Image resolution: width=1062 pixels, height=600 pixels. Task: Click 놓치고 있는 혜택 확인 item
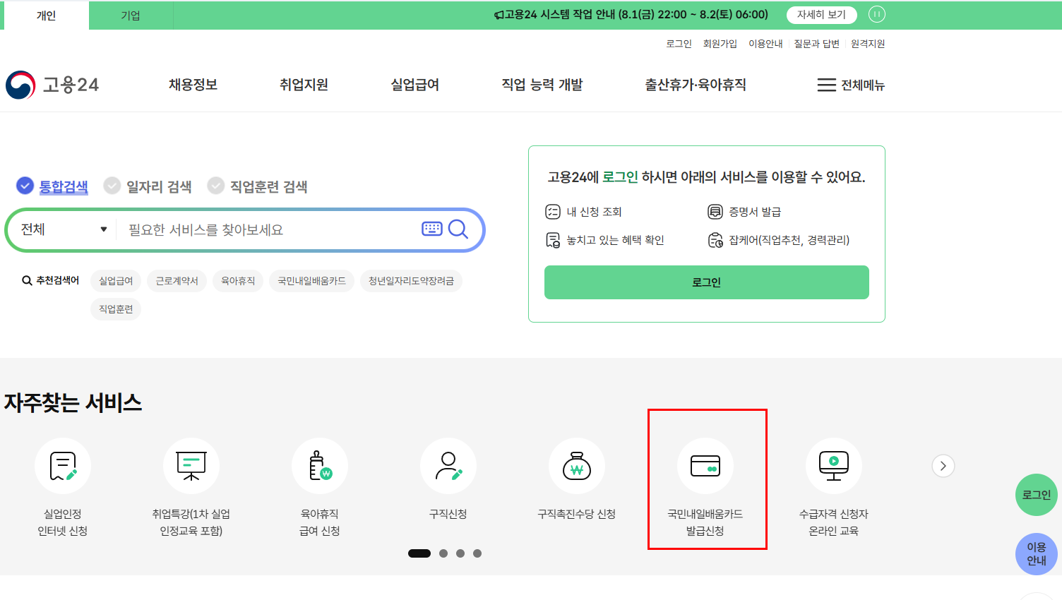(604, 240)
